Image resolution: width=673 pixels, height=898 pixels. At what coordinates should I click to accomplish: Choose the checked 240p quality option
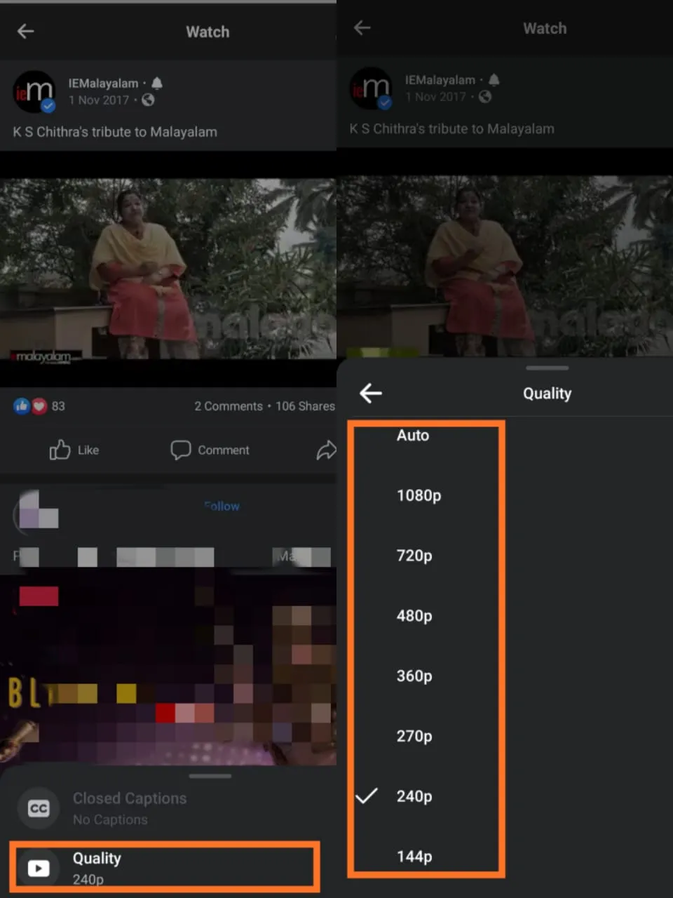pos(414,796)
